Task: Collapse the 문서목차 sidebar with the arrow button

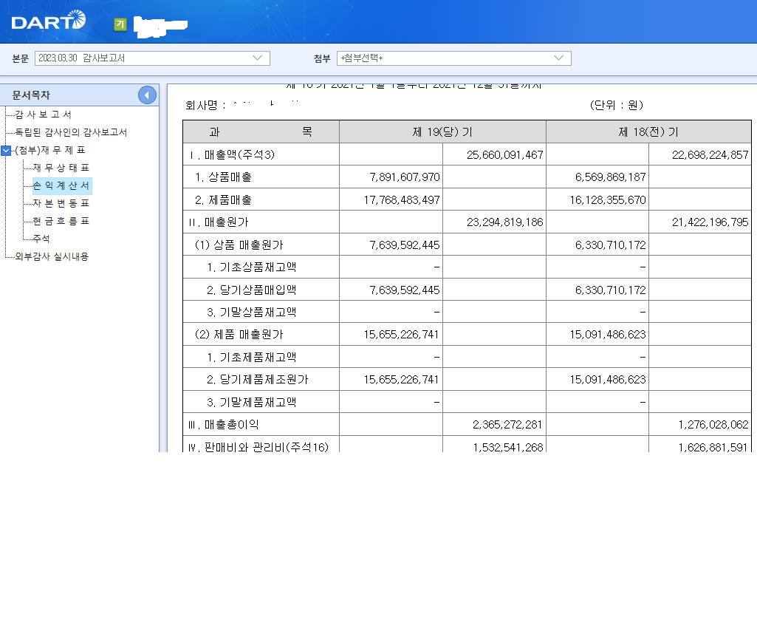Action: coord(147,95)
